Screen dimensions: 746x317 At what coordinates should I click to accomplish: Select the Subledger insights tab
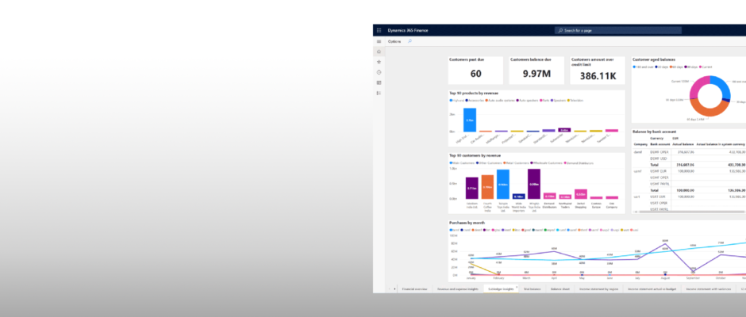[x=501, y=289]
